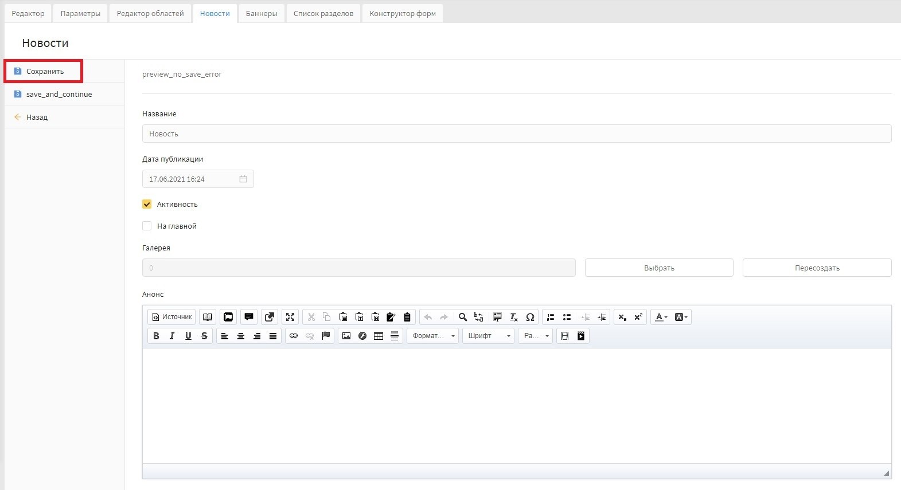Apply italic formatting
901x490 pixels.
pos(172,336)
